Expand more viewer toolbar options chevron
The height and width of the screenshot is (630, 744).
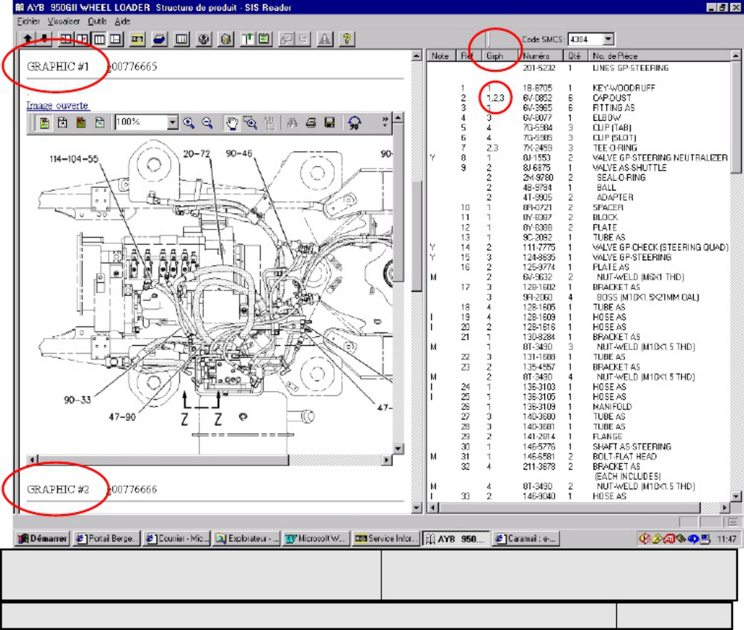385,121
